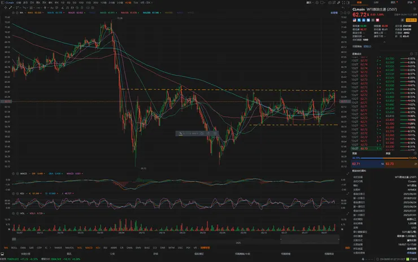The image size is (418, 262).
Task: Open the MA legend dropdown arrow
Action: coord(25,12)
